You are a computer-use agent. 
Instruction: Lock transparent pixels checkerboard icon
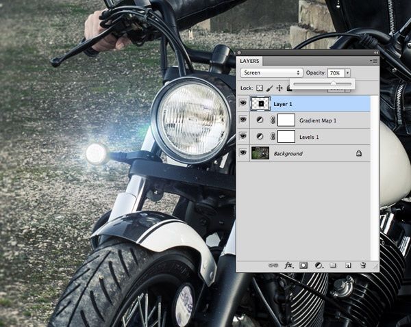click(x=260, y=88)
